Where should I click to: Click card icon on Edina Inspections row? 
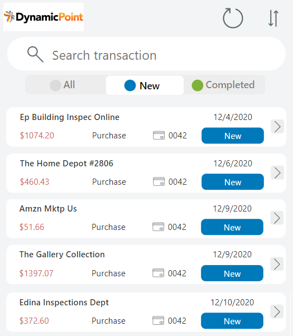[158, 320]
